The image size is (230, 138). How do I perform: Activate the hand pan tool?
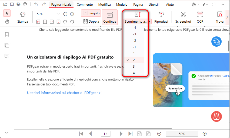click(7, 22)
